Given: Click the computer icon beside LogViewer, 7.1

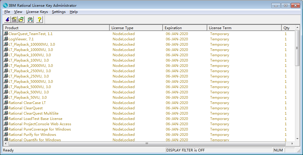Looking at the screenshot, I should (6, 39).
